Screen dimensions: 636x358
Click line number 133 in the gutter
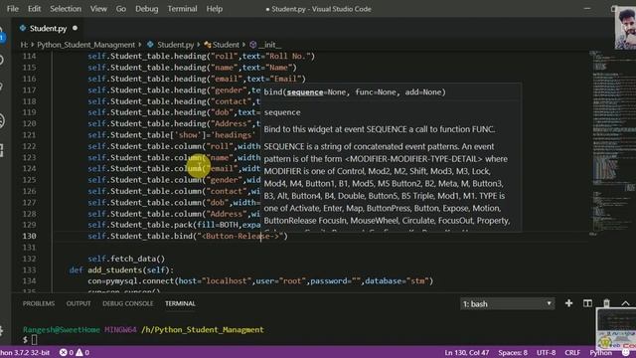pos(29,269)
